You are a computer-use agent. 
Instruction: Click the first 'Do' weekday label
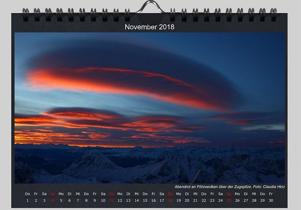point(27,194)
